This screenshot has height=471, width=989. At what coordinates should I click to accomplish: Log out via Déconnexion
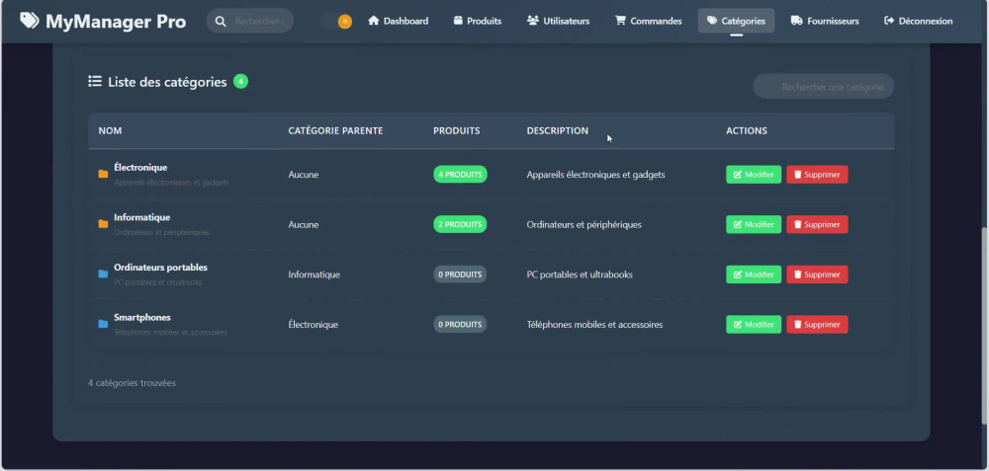919,21
